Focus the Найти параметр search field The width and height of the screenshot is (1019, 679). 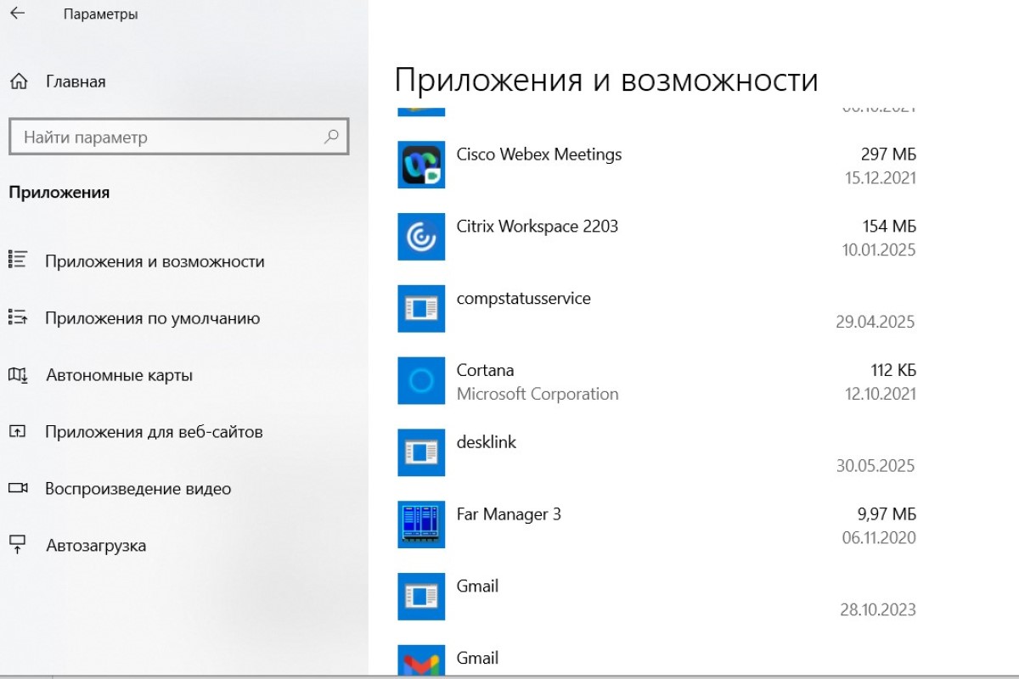(178, 137)
